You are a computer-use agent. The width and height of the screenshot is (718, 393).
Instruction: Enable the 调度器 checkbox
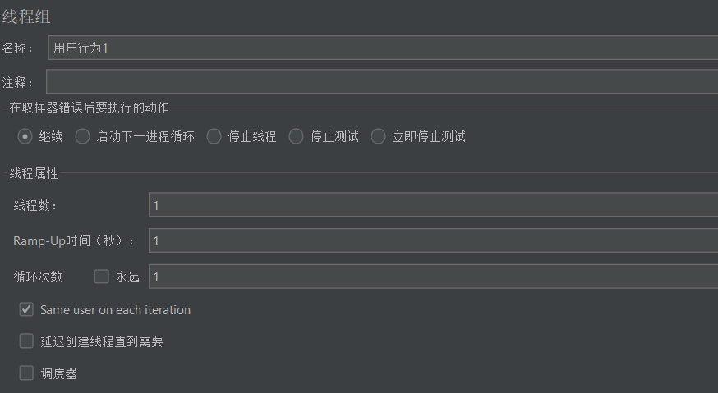coord(26,372)
